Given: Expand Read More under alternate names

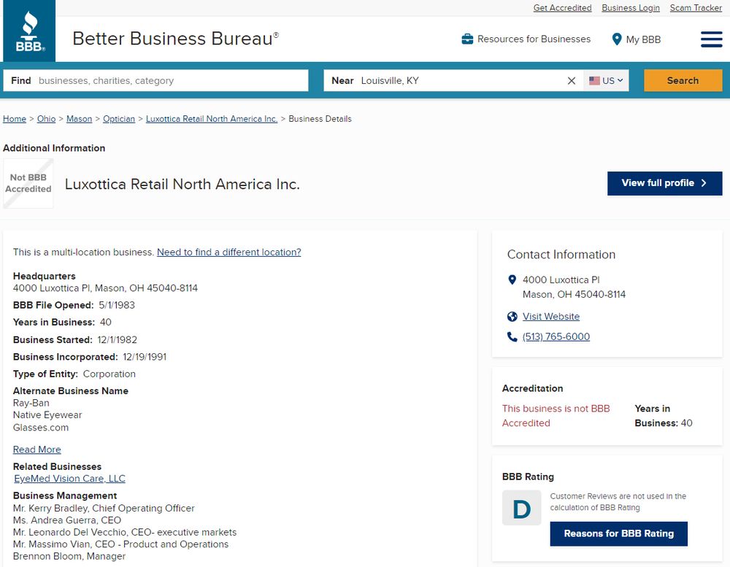Looking at the screenshot, I should pos(37,450).
